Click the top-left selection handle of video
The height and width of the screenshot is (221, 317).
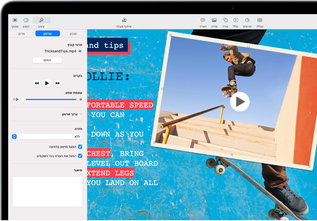pyautogui.click(x=171, y=35)
